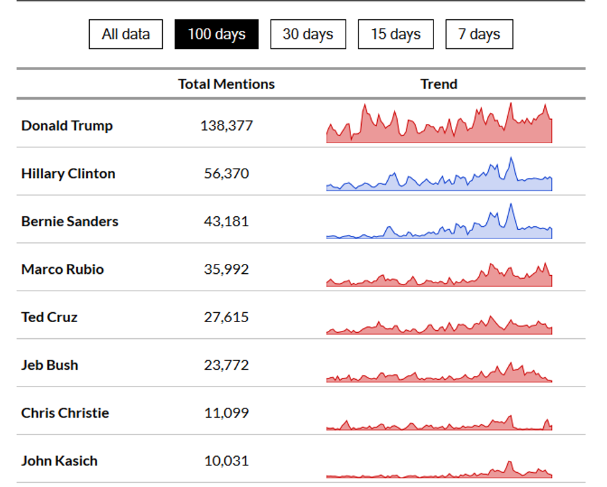This screenshot has width=607, height=487.
Task: View Ted Cruz's trend sparkline
Action: pyautogui.click(x=439, y=326)
